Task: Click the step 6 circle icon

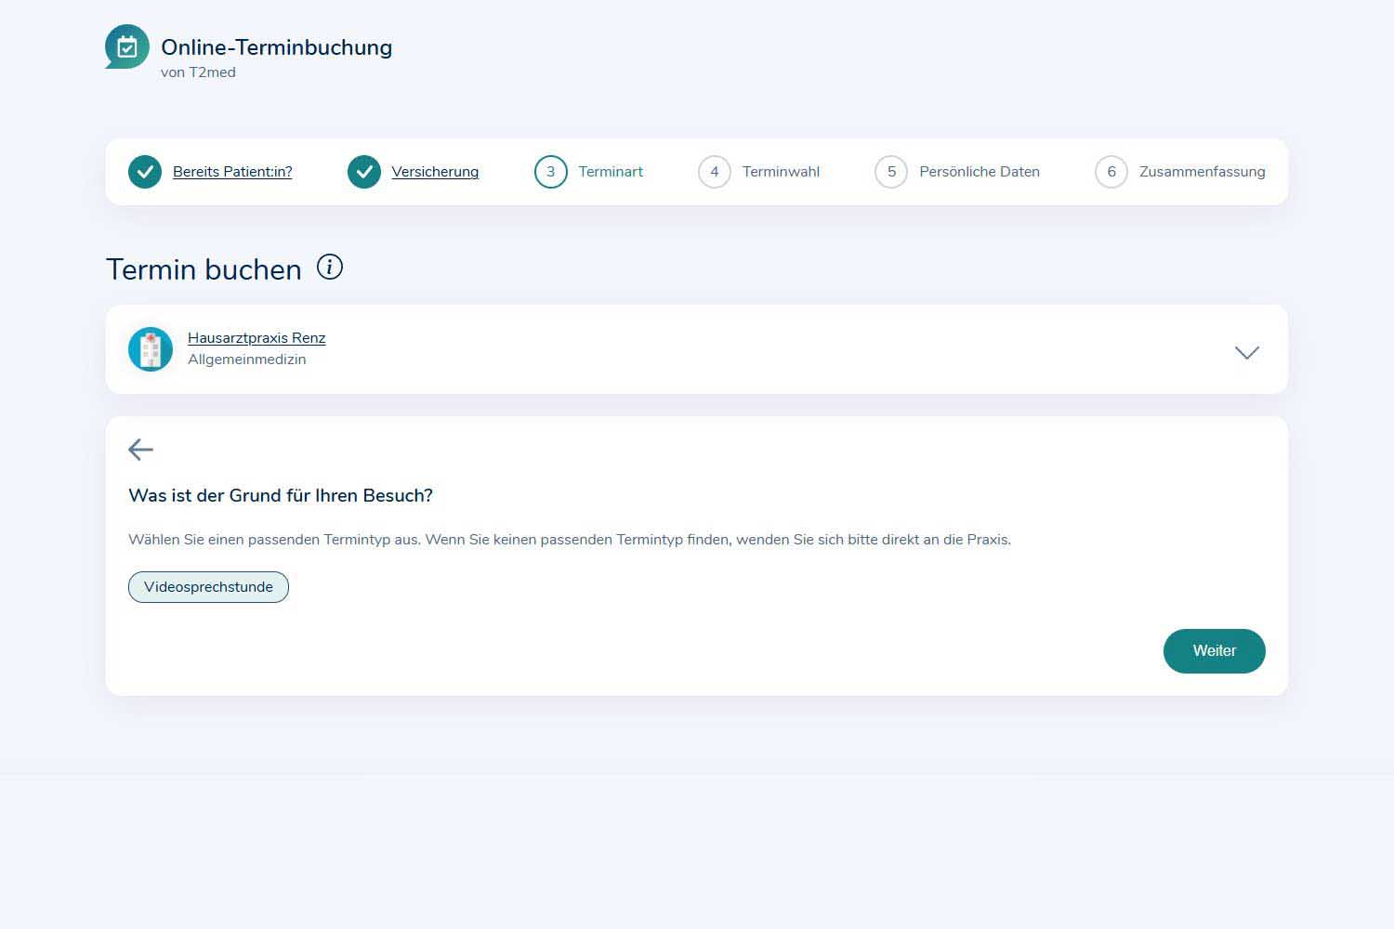Action: point(1111,172)
